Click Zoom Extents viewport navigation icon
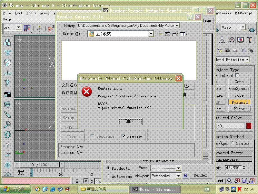This screenshot has height=194, width=258. [x=244, y=181]
